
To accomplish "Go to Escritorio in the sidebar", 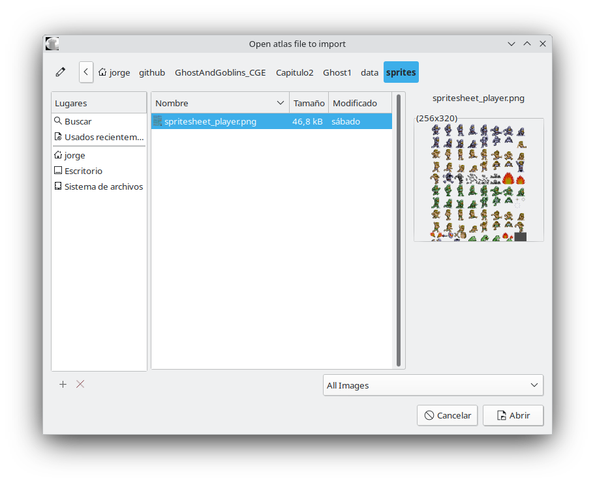I will click(83, 171).
